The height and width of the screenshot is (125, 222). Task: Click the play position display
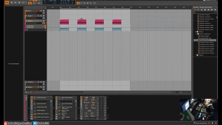[x=65, y=1]
